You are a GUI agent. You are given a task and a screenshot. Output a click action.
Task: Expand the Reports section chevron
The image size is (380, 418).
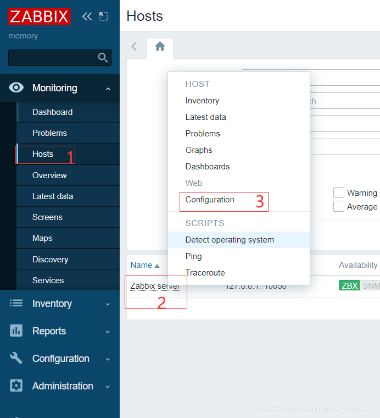(108, 332)
